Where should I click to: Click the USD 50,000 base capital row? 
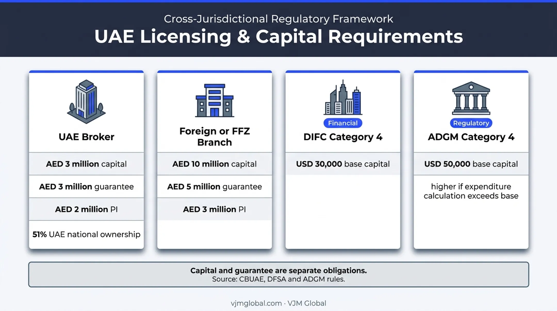pos(471,164)
